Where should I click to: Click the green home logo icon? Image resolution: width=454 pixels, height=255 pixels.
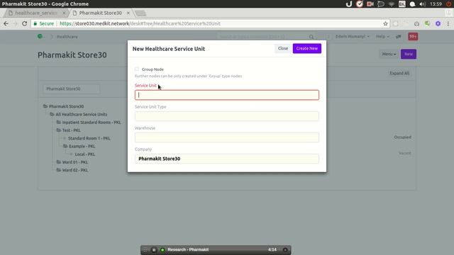(x=40, y=36)
